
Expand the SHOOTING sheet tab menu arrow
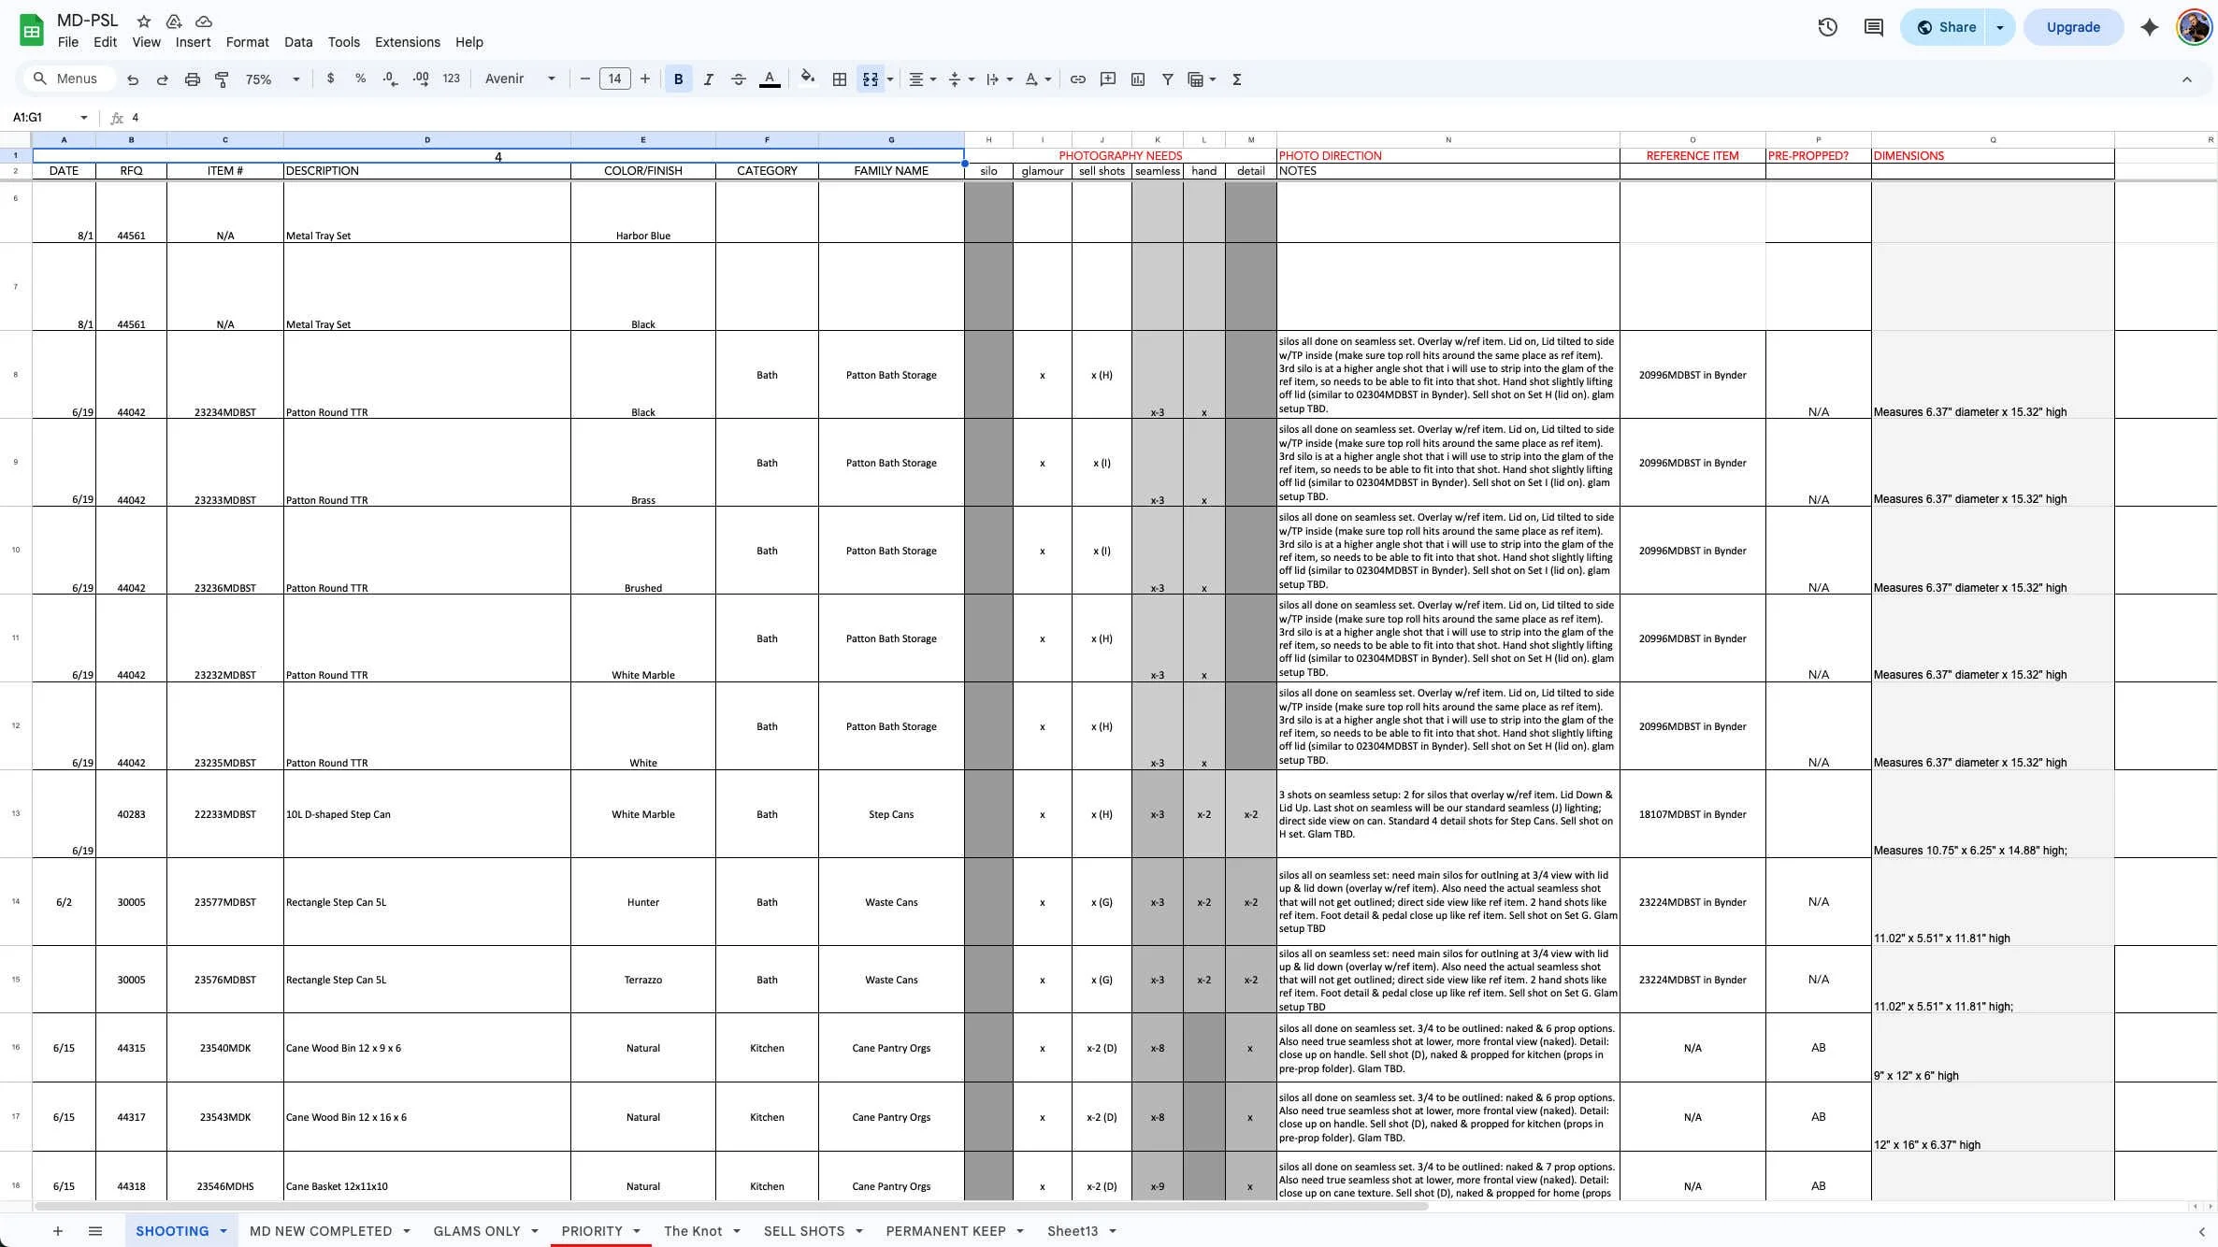223,1231
